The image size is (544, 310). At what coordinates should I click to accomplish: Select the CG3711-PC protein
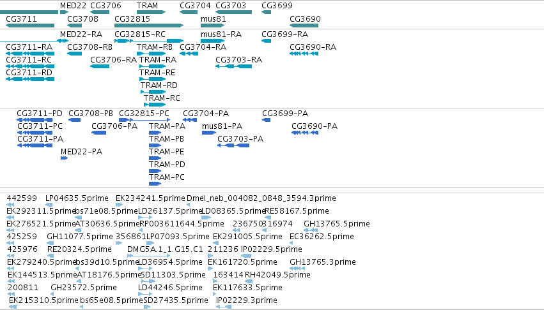[x=35, y=133]
